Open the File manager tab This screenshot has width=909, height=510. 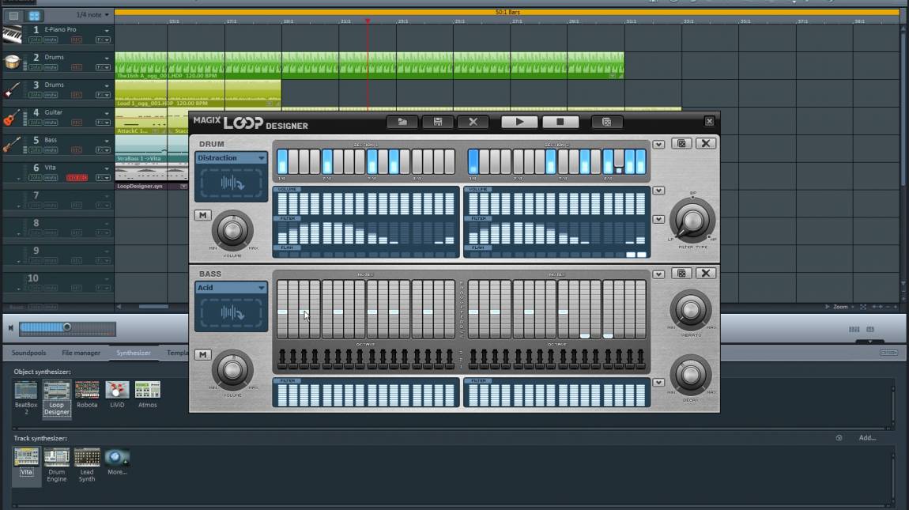pos(81,353)
